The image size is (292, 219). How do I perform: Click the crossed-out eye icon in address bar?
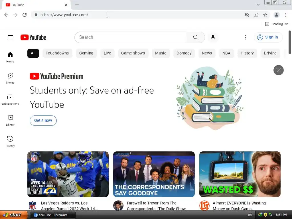pyautogui.click(x=247, y=15)
